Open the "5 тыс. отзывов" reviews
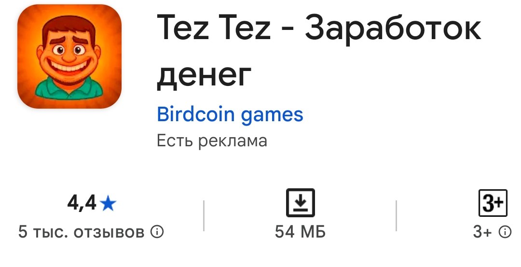This screenshot has width=521, height=267. point(81,232)
